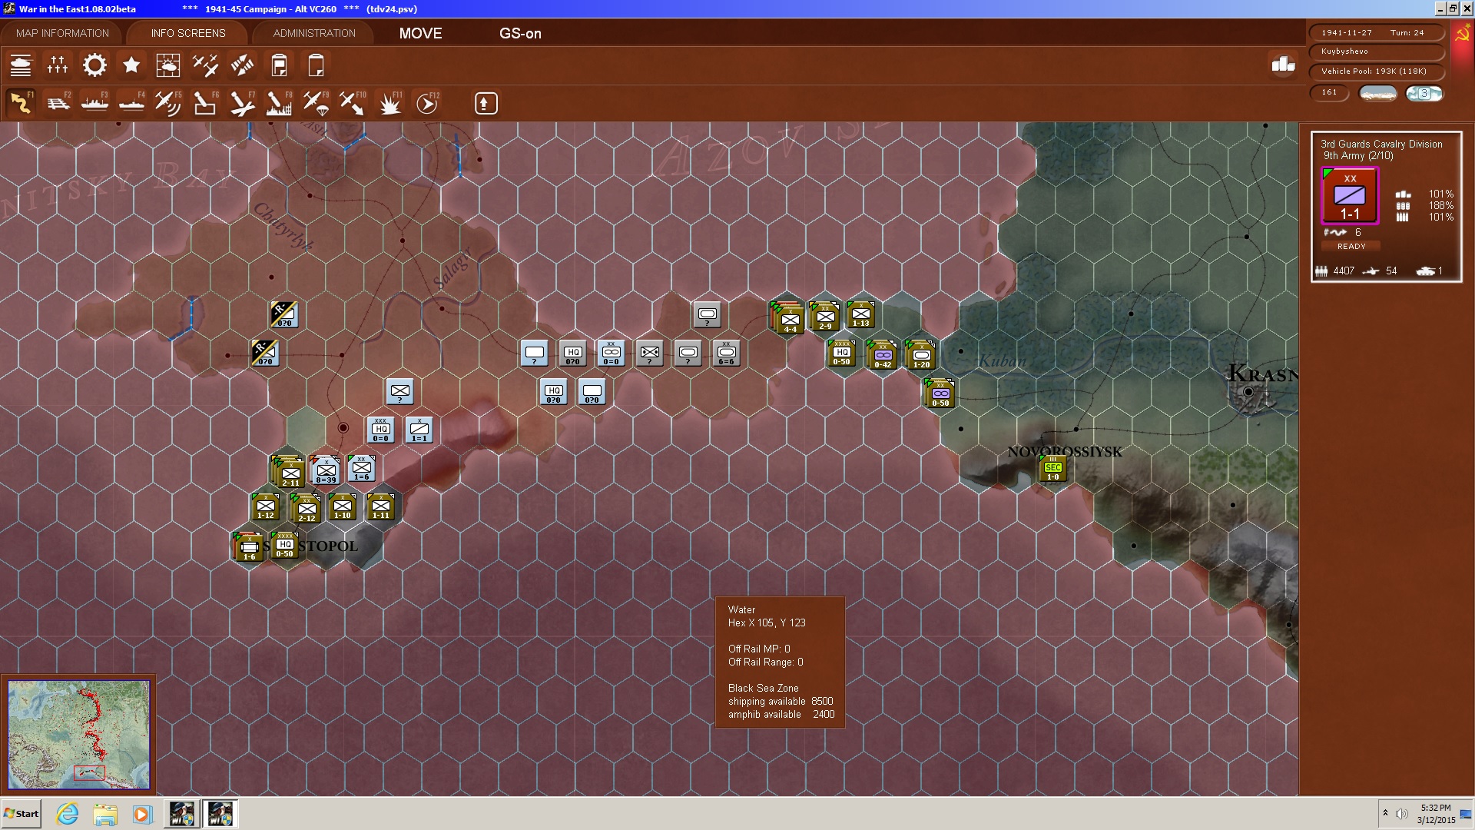Select the F5 air recon icon
This screenshot has height=830, width=1475.
168,103
